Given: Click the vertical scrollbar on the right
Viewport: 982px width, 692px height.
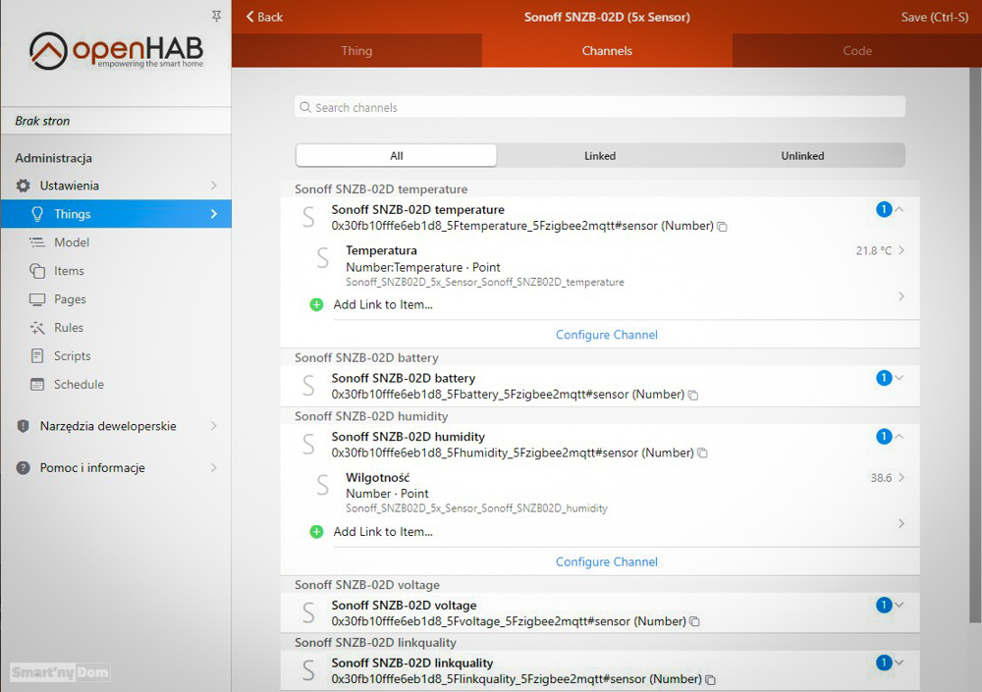Looking at the screenshot, I should [975, 345].
